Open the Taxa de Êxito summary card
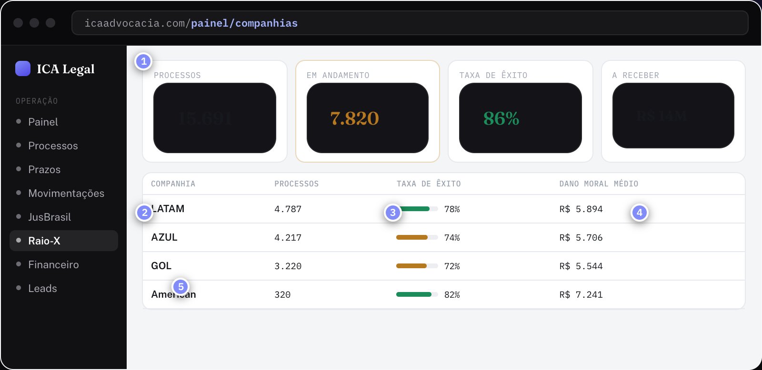 coord(521,111)
